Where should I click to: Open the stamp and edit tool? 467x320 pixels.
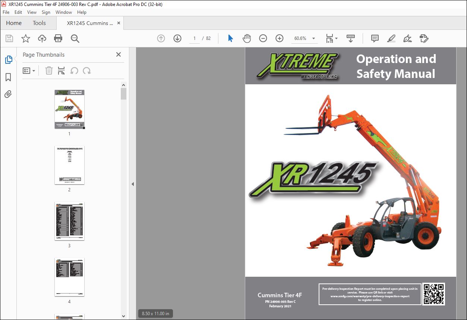pos(424,38)
